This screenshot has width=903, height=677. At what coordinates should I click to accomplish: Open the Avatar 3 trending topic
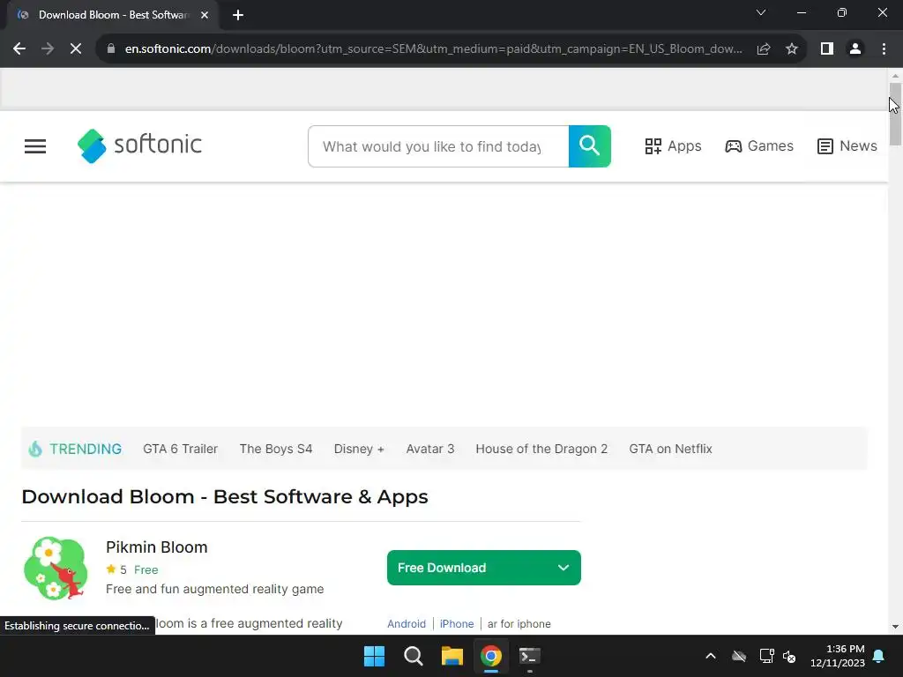tap(430, 449)
